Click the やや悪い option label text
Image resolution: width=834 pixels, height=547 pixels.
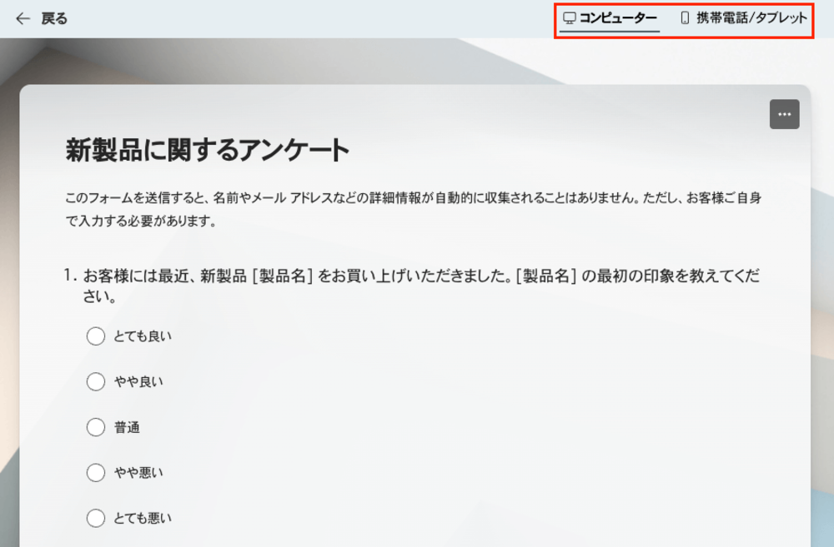coord(138,473)
